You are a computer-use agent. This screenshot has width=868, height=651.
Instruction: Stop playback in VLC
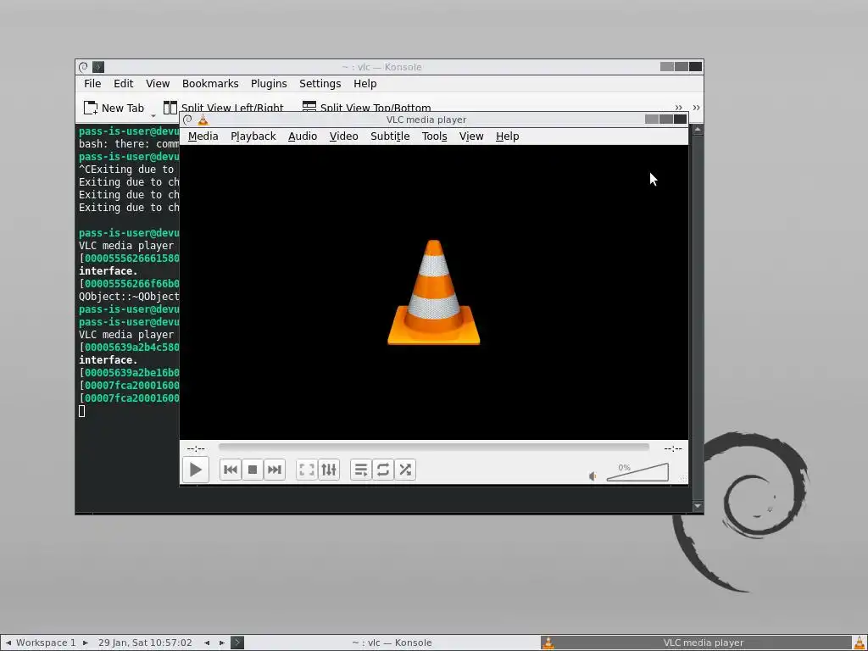click(x=253, y=470)
